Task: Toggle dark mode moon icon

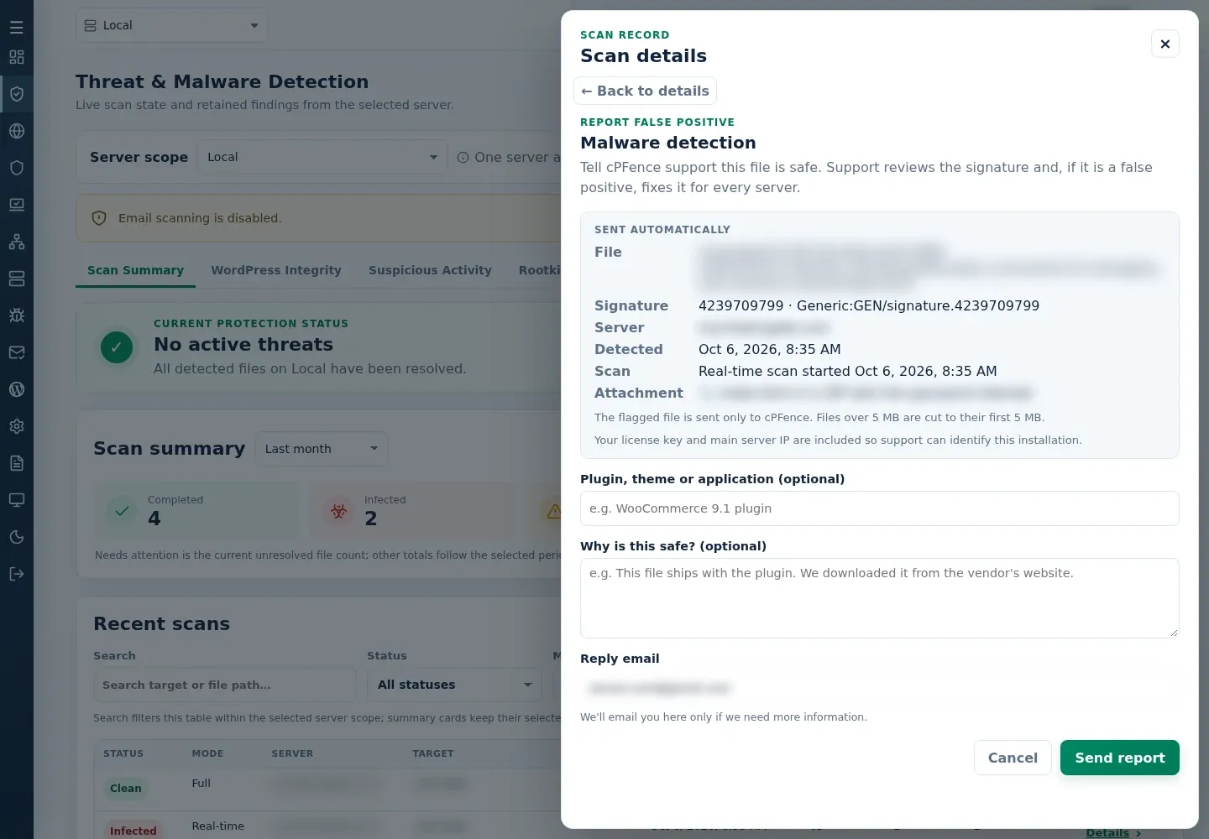Action: pyautogui.click(x=17, y=537)
